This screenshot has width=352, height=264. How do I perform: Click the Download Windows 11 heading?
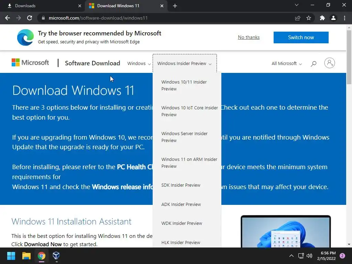[x=73, y=90]
